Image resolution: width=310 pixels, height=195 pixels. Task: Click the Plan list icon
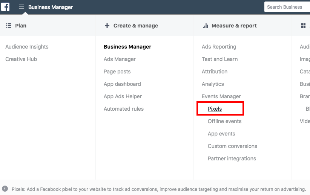(x=9, y=26)
